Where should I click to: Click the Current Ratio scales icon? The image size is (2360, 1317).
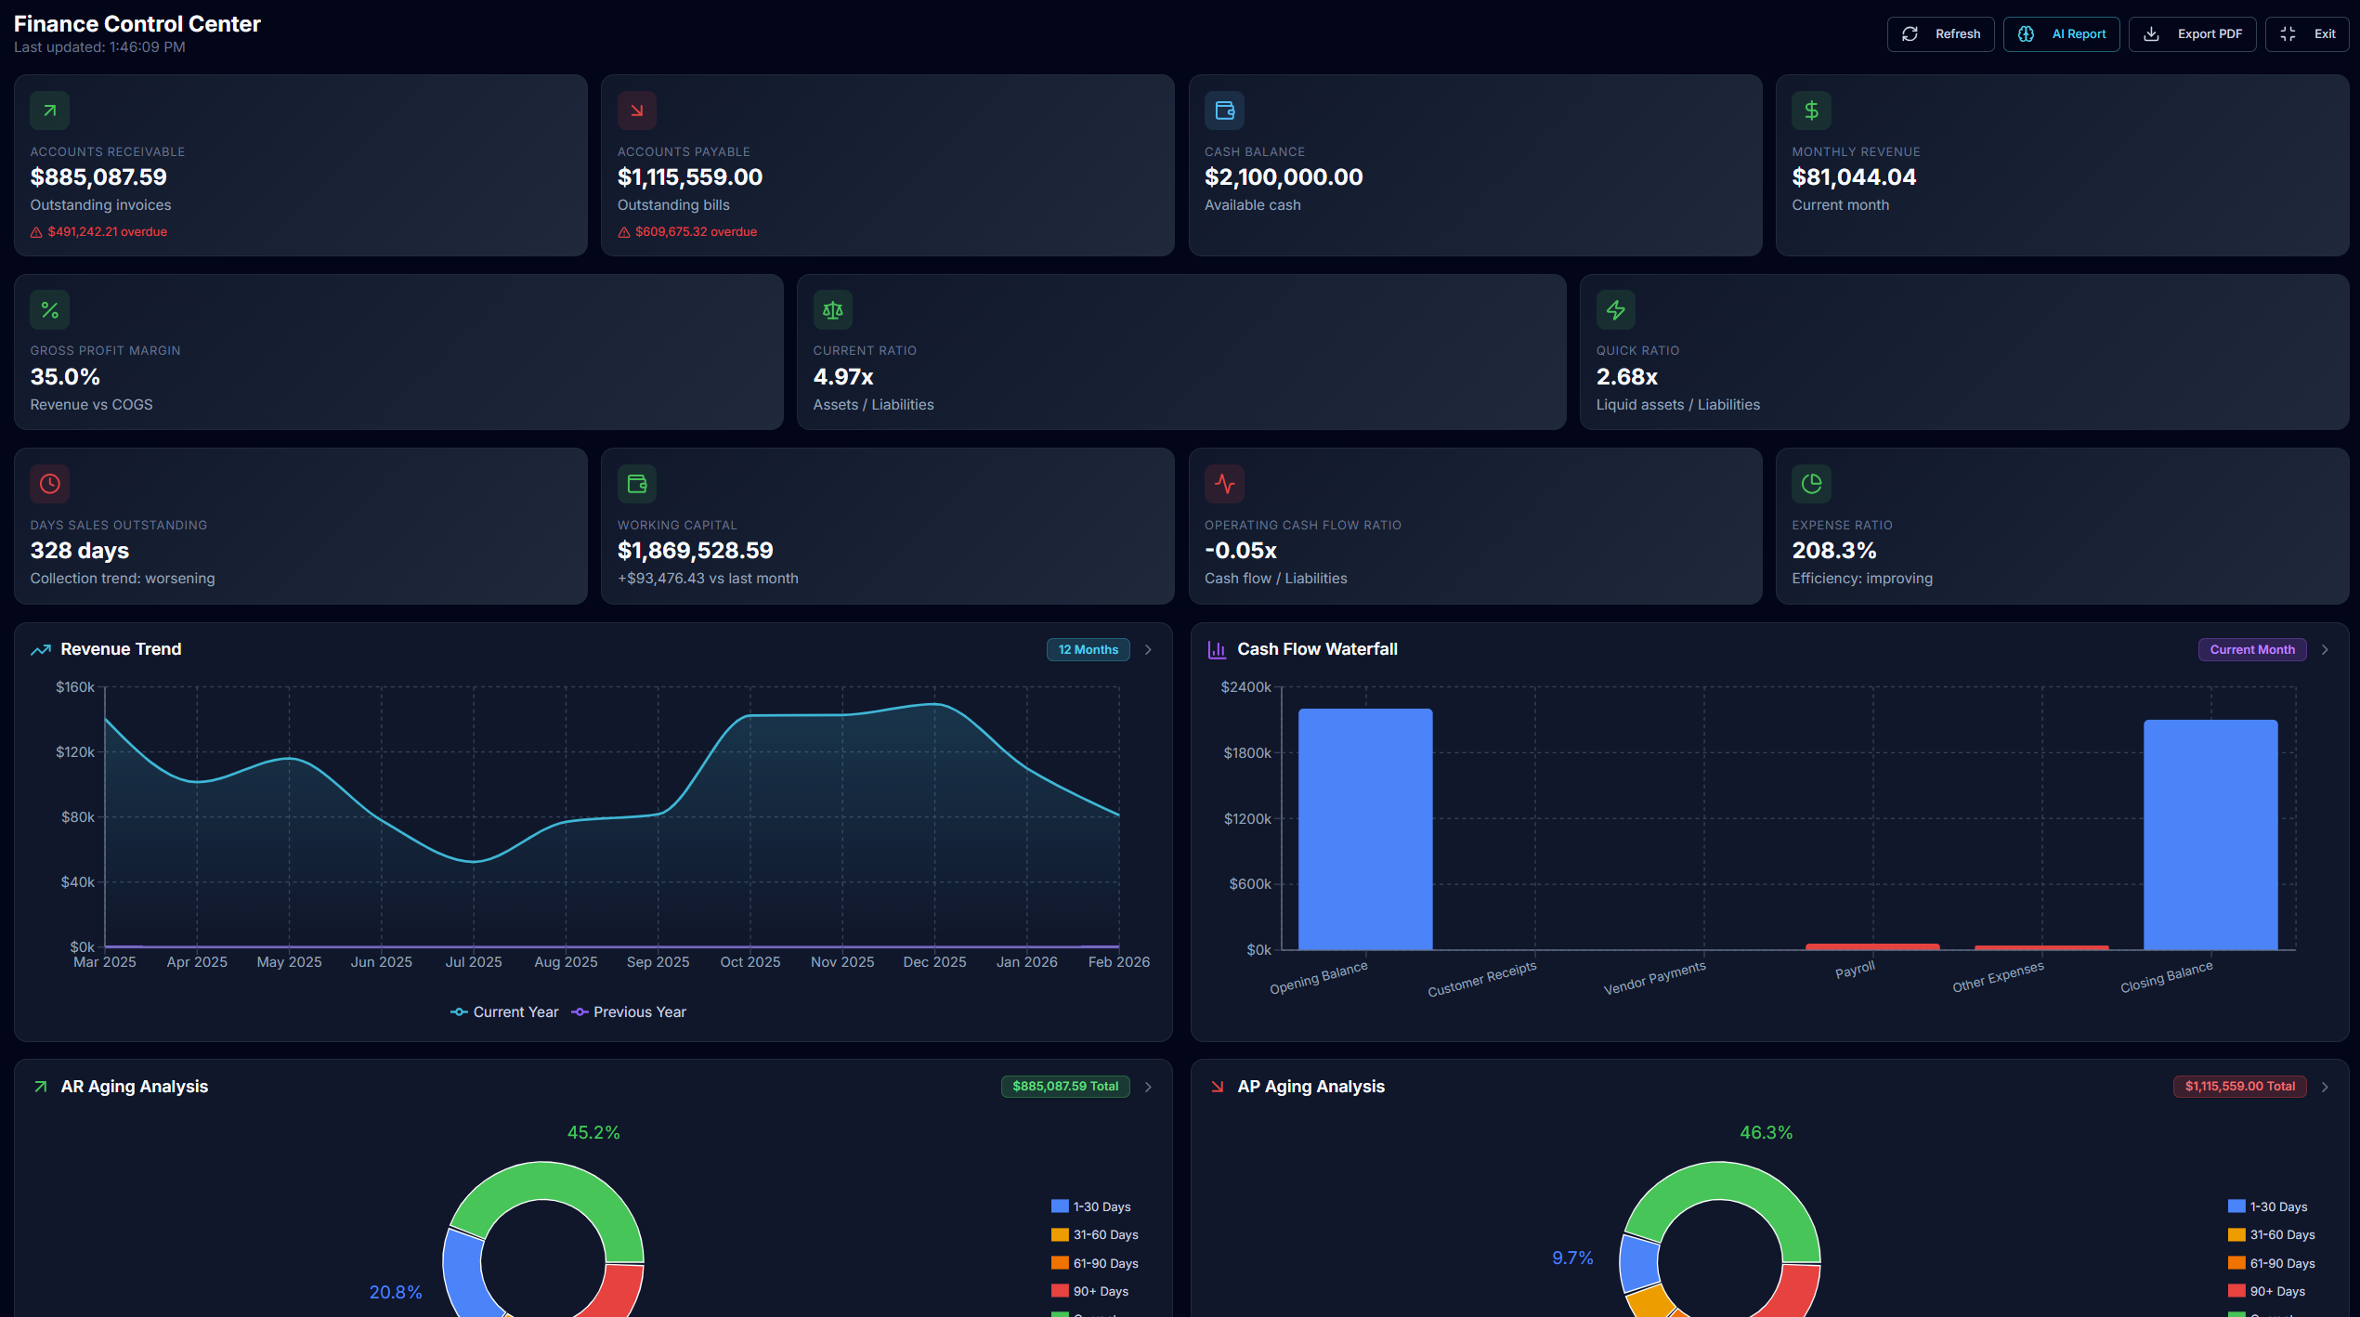(833, 310)
